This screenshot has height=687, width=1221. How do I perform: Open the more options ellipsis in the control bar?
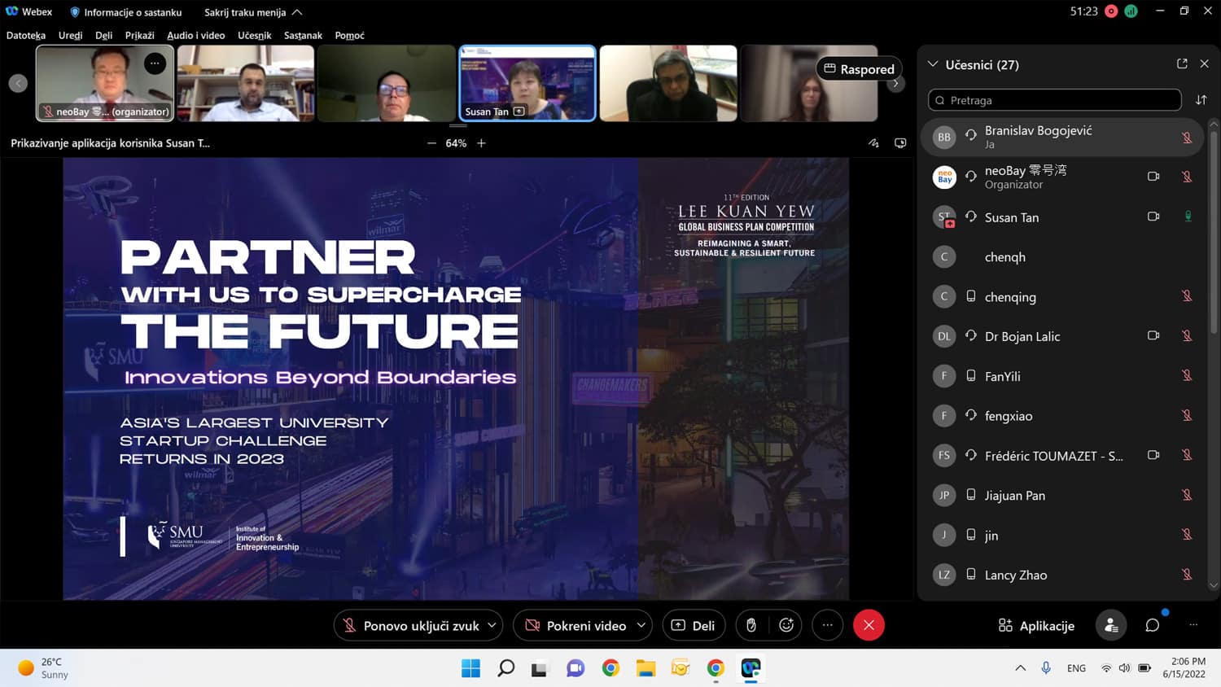click(x=828, y=625)
